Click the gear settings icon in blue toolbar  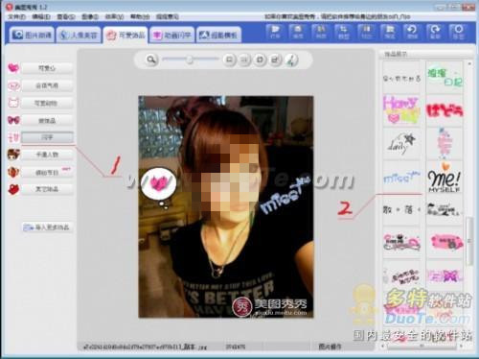[x=458, y=32]
